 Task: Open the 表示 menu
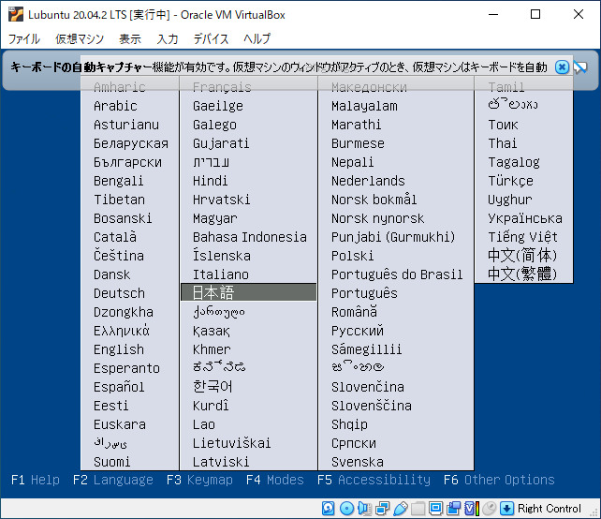(x=130, y=38)
